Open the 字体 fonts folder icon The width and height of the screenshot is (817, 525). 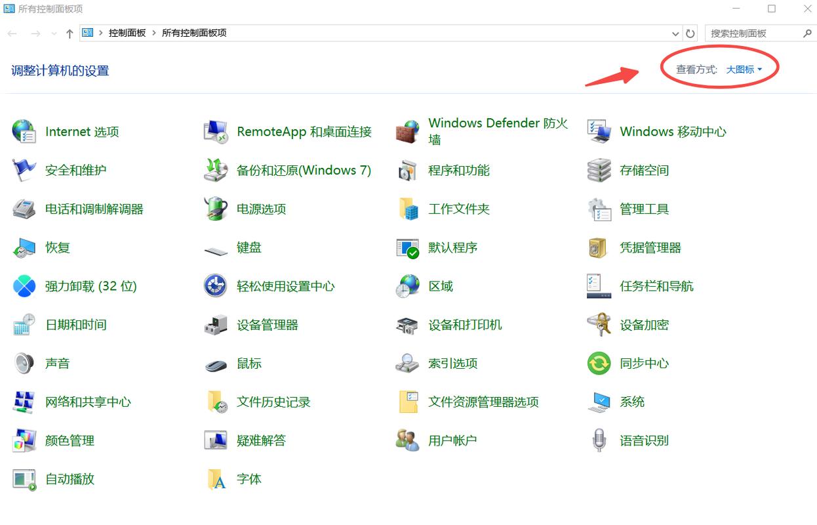click(216, 479)
